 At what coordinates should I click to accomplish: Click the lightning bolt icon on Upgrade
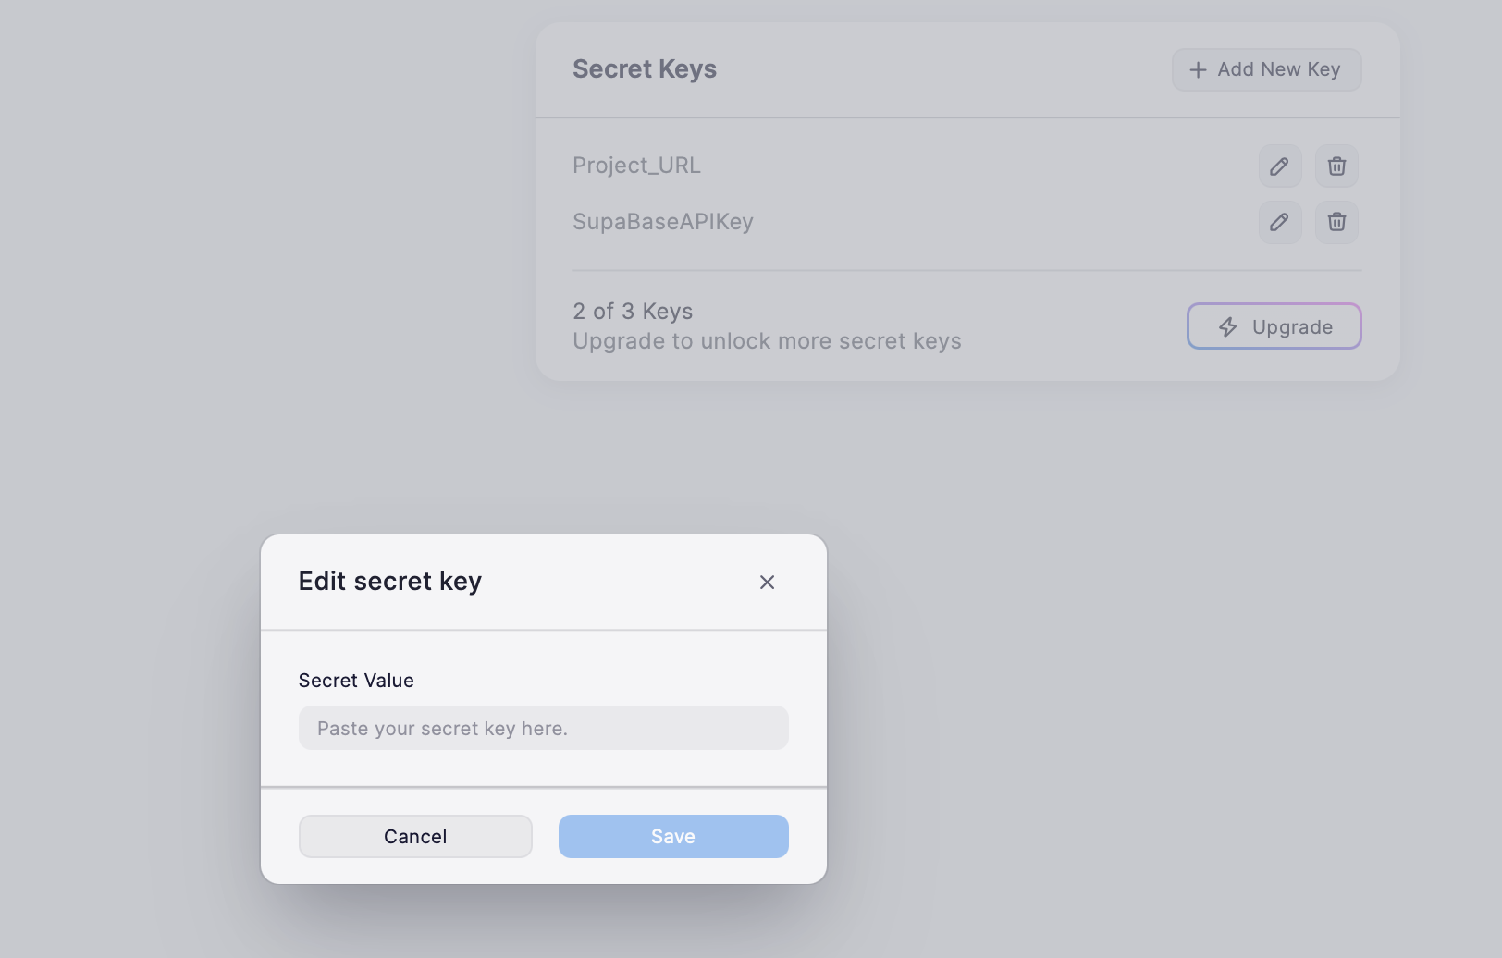coord(1227,326)
